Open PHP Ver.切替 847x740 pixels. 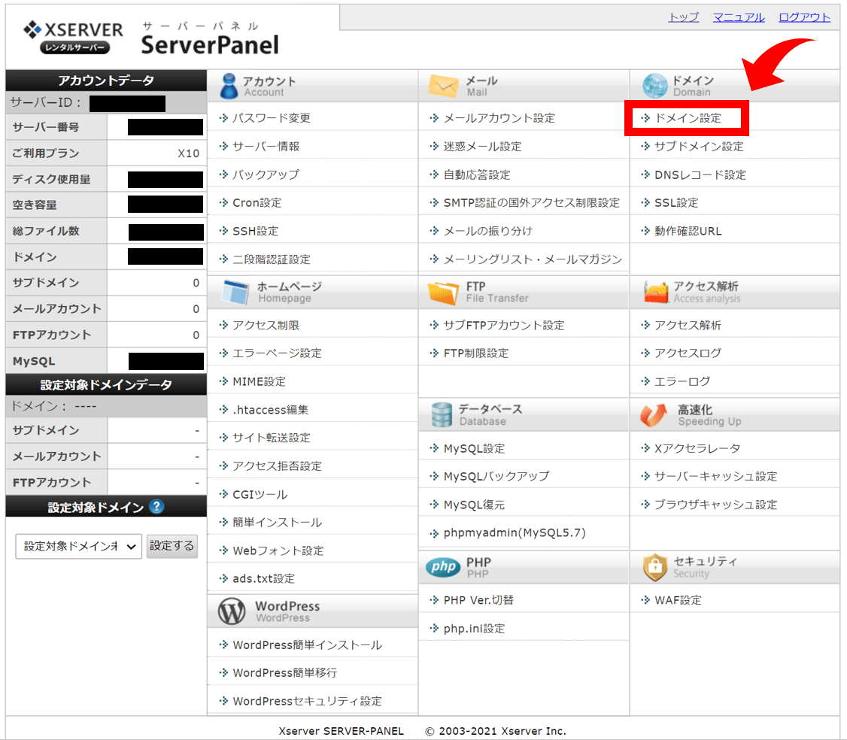(478, 600)
